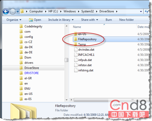Click the large FileRepository folder preview thumbnail
This screenshot has height=121, width=152.
tap(23, 111)
